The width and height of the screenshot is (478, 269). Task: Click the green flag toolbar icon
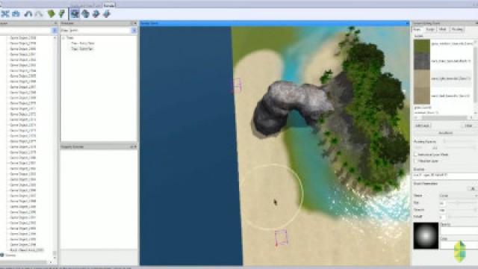point(61,13)
